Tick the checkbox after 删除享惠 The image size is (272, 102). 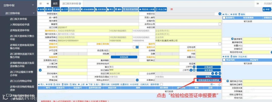[161, 84]
